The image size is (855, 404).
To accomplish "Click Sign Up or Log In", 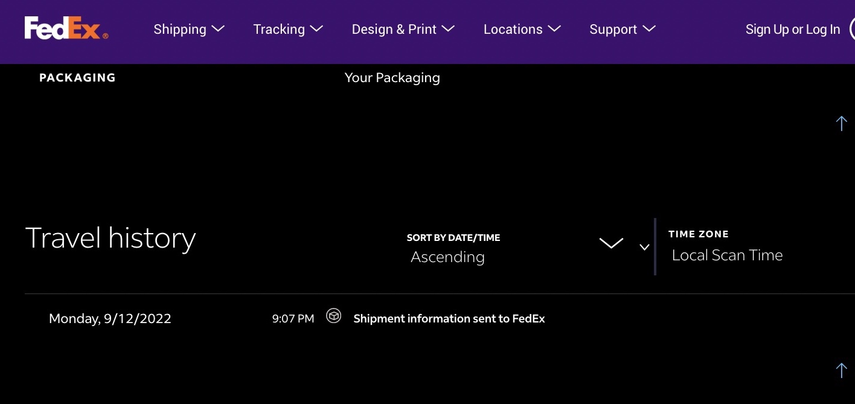I will (x=792, y=29).
